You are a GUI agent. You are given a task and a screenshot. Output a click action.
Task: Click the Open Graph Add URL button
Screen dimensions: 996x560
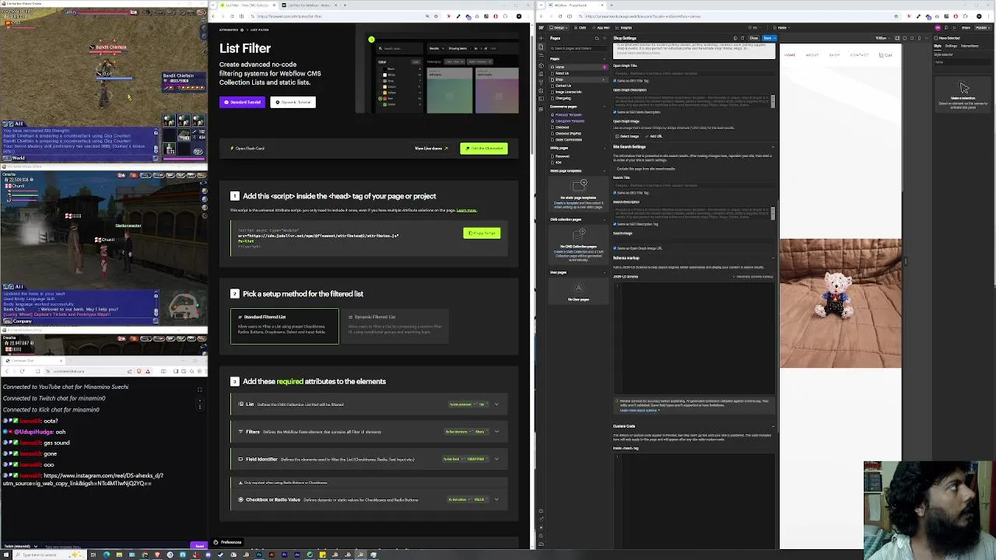point(654,136)
